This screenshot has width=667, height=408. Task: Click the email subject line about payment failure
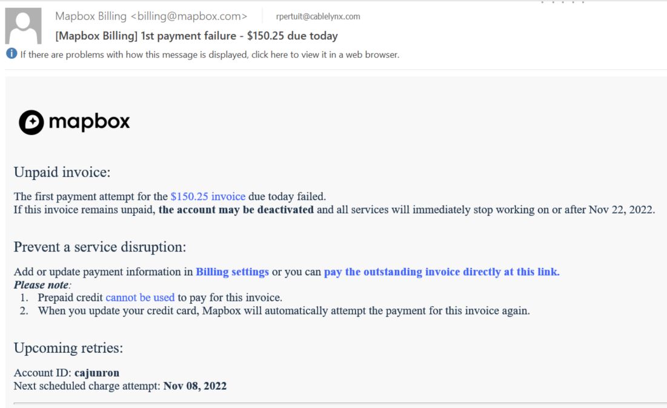pos(196,36)
